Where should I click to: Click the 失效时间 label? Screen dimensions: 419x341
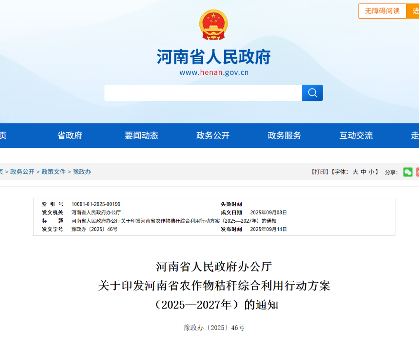click(231, 204)
